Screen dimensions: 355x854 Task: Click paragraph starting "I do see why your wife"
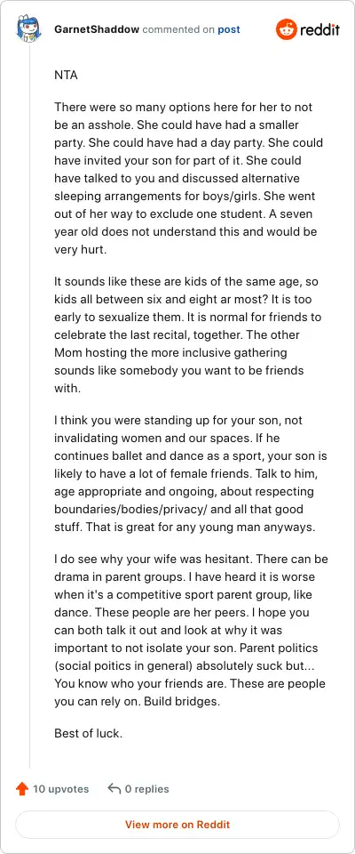191,630
